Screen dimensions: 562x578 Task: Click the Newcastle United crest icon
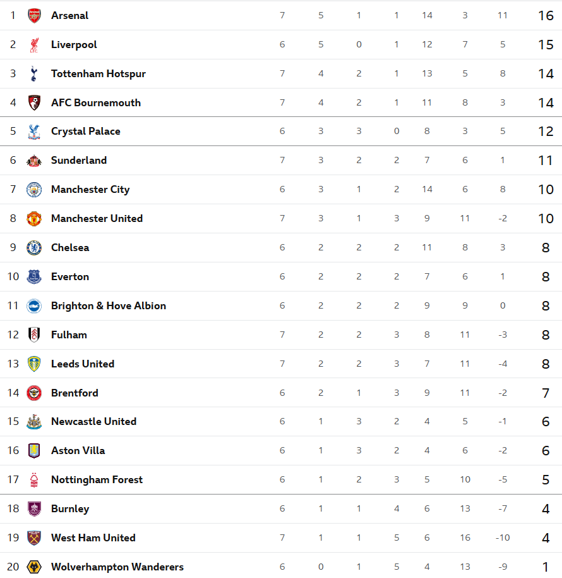[x=34, y=422]
